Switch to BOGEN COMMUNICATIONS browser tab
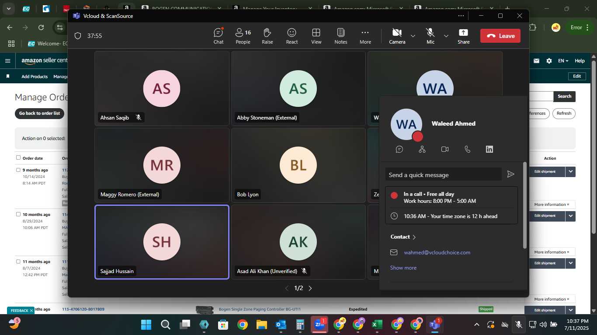The height and width of the screenshot is (335, 597). pyautogui.click(x=182, y=8)
